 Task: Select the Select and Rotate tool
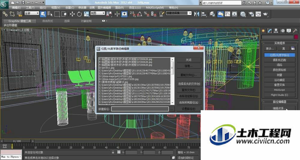click(x=79, y=14)
